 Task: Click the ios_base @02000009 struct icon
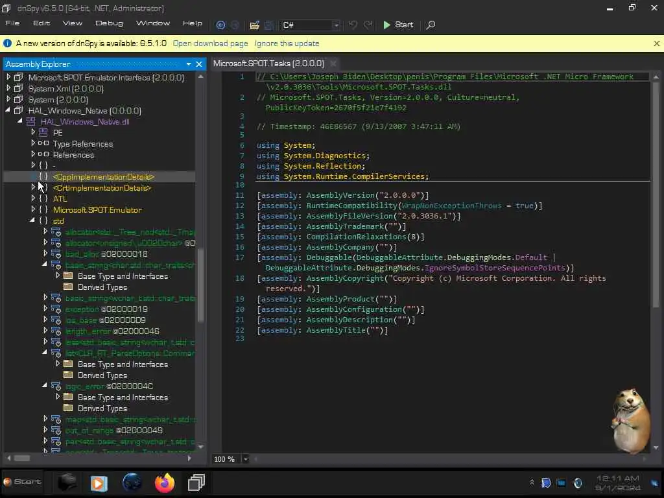56,320
